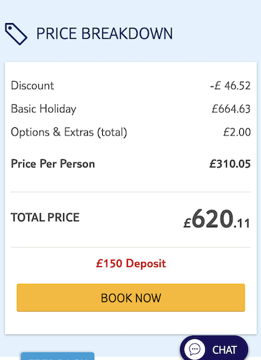Image resolution: width=261 pixels, height=360 pixels.
Task: Click the BOOK NOW button
Action: tap(131, 298)
